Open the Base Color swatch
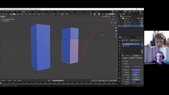Screen dimensions: 169x95 pos(136,70)
